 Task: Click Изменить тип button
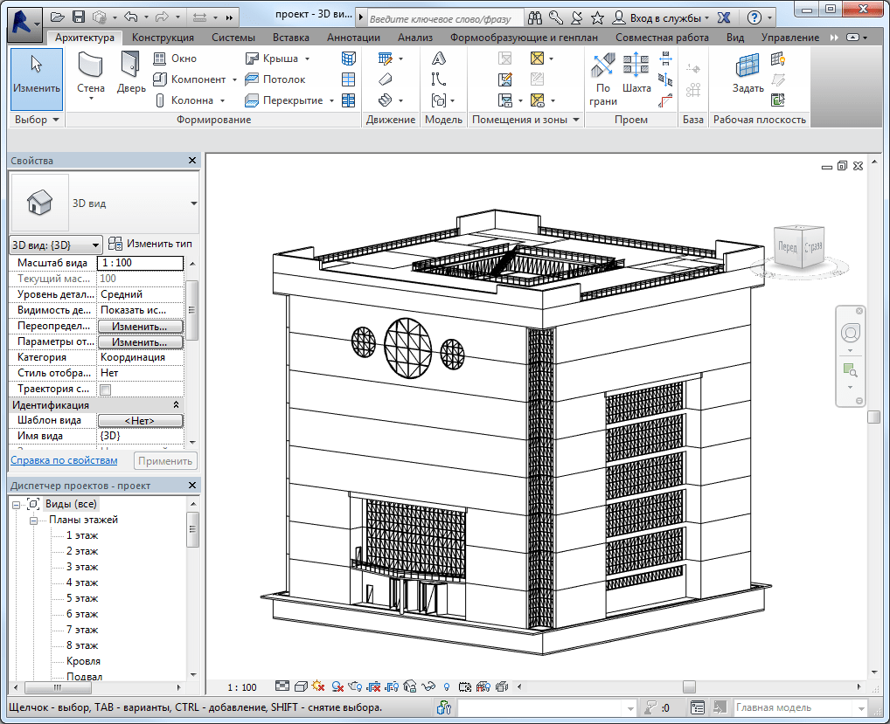150,244
